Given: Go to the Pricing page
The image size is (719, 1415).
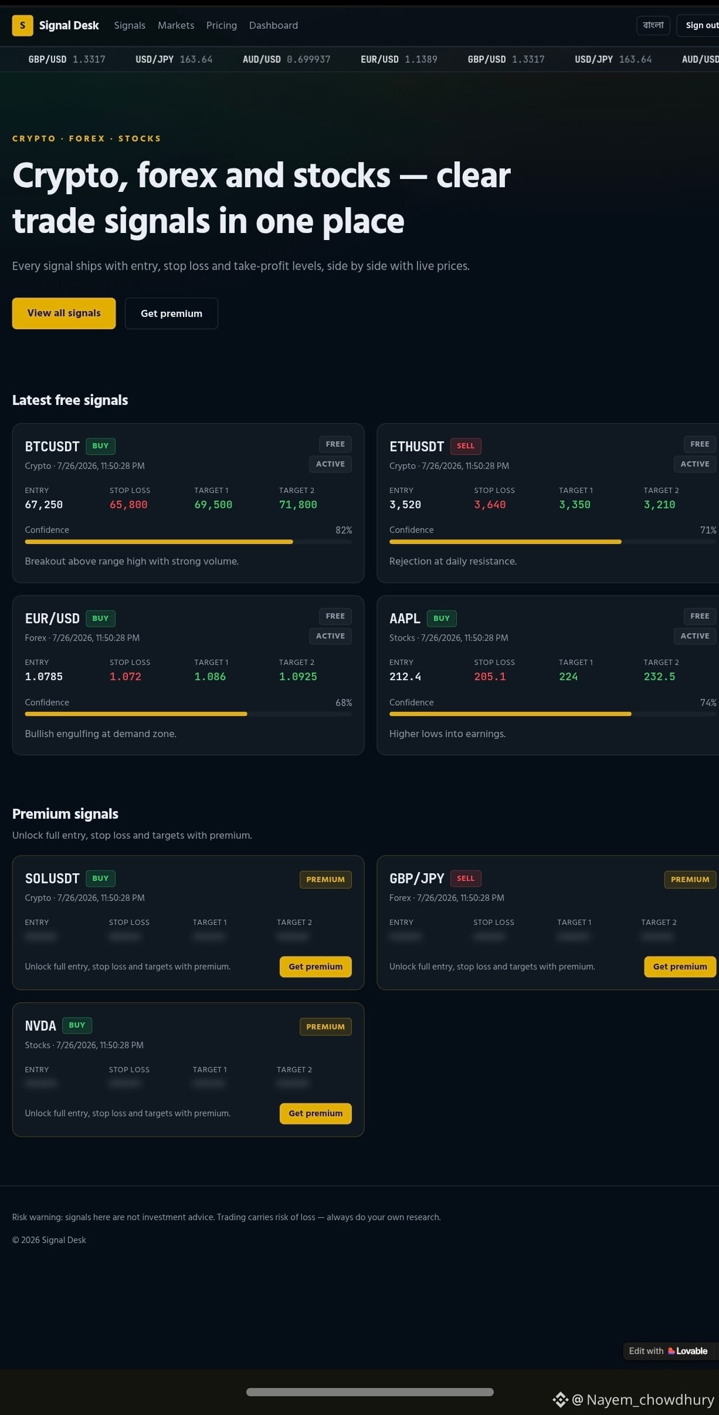Looking at the screenshot, I should (222, 25).
